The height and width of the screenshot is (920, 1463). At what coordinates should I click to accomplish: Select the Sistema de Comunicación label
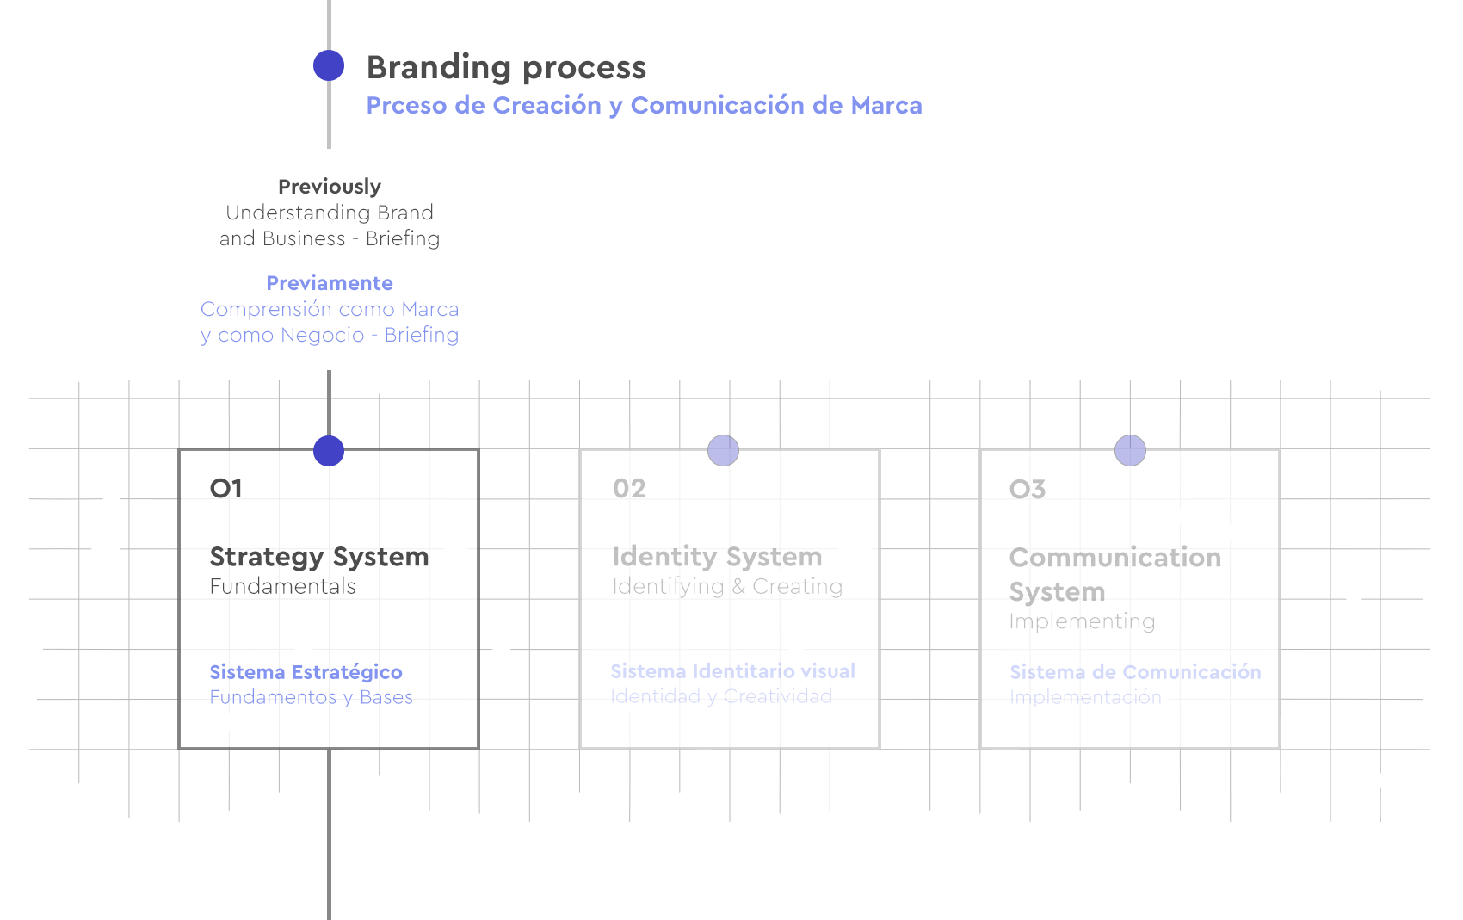pyautogui.click(x=1135, y=672)
